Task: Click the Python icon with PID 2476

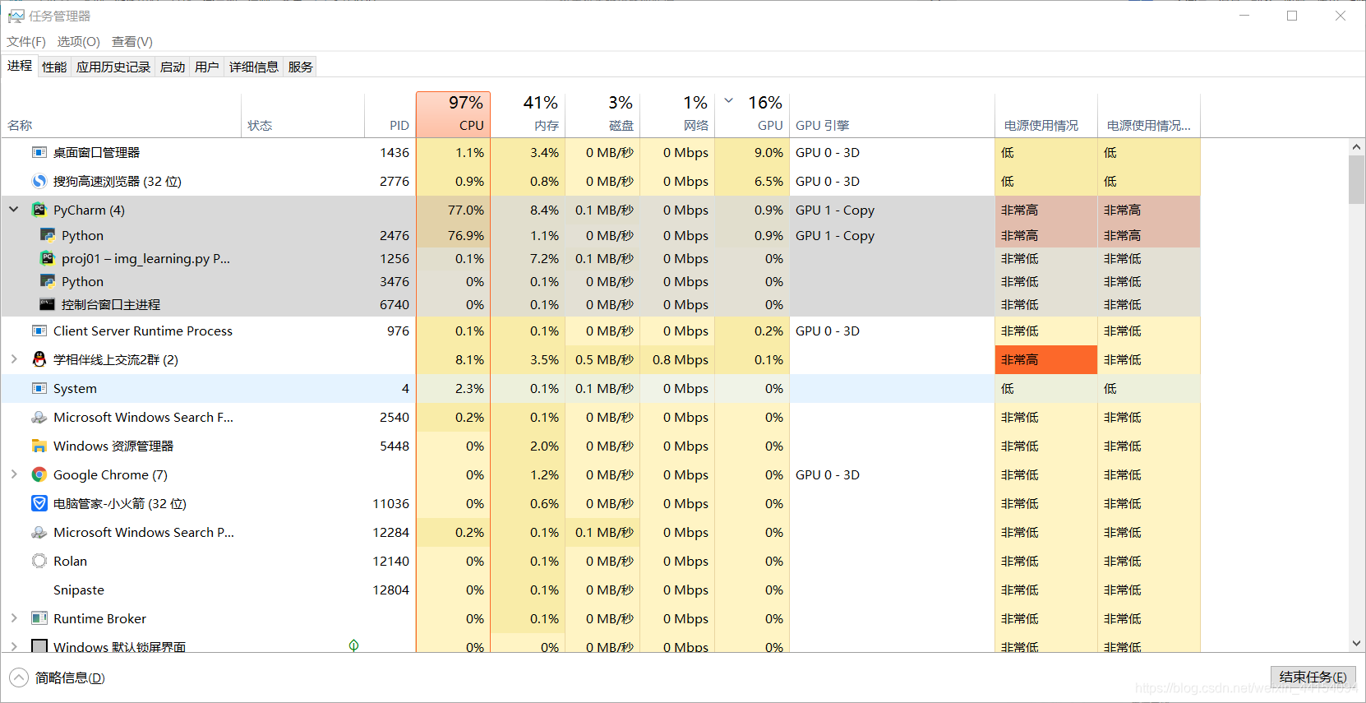Action: click(x=47, y=235)
